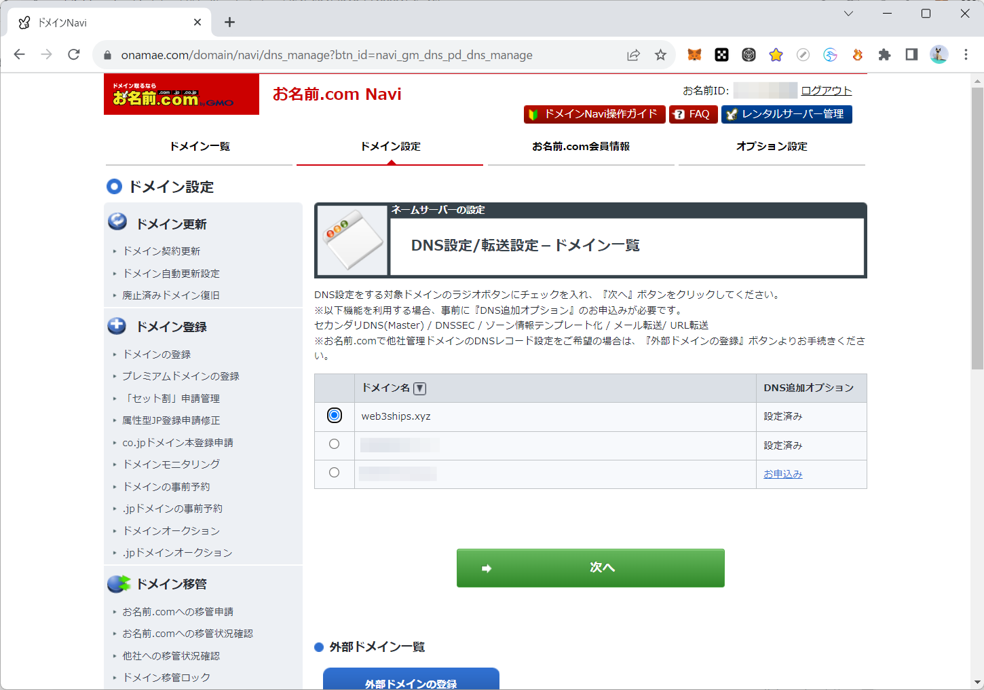The width and height of the screenshot is (984, 690).
Task: Toggle the browser side panel icon
Action: click(911, 55)
